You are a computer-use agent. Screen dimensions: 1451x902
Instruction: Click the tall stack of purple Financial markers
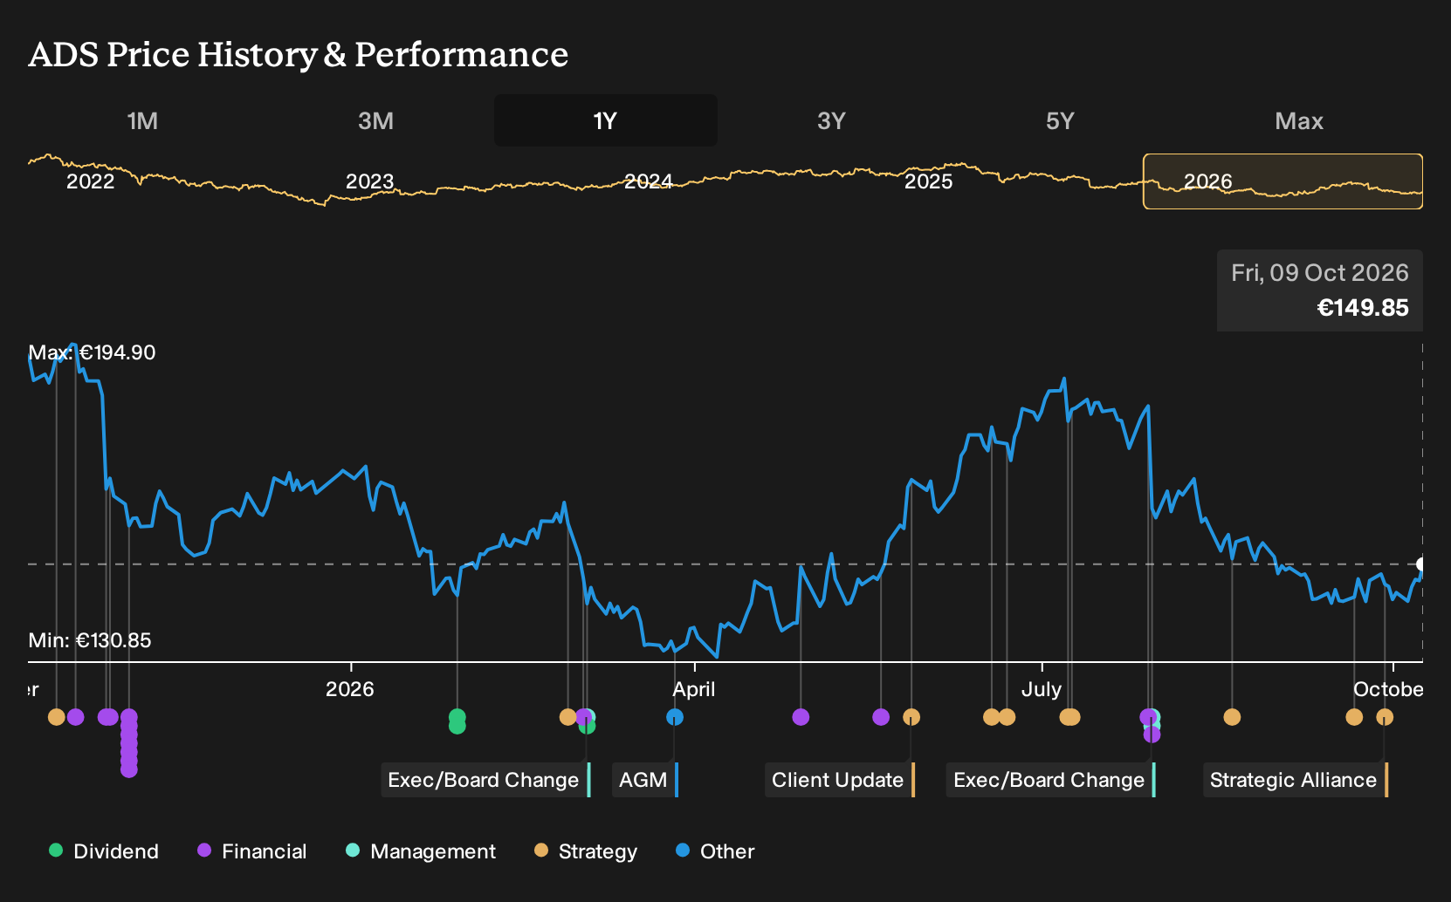pos(129,742)
